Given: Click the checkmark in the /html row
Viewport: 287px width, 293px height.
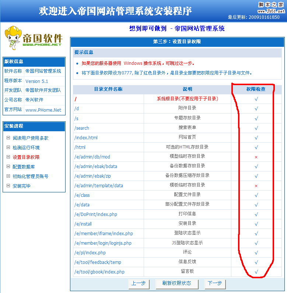Looking at the screenshot, I should pos(256,147).
